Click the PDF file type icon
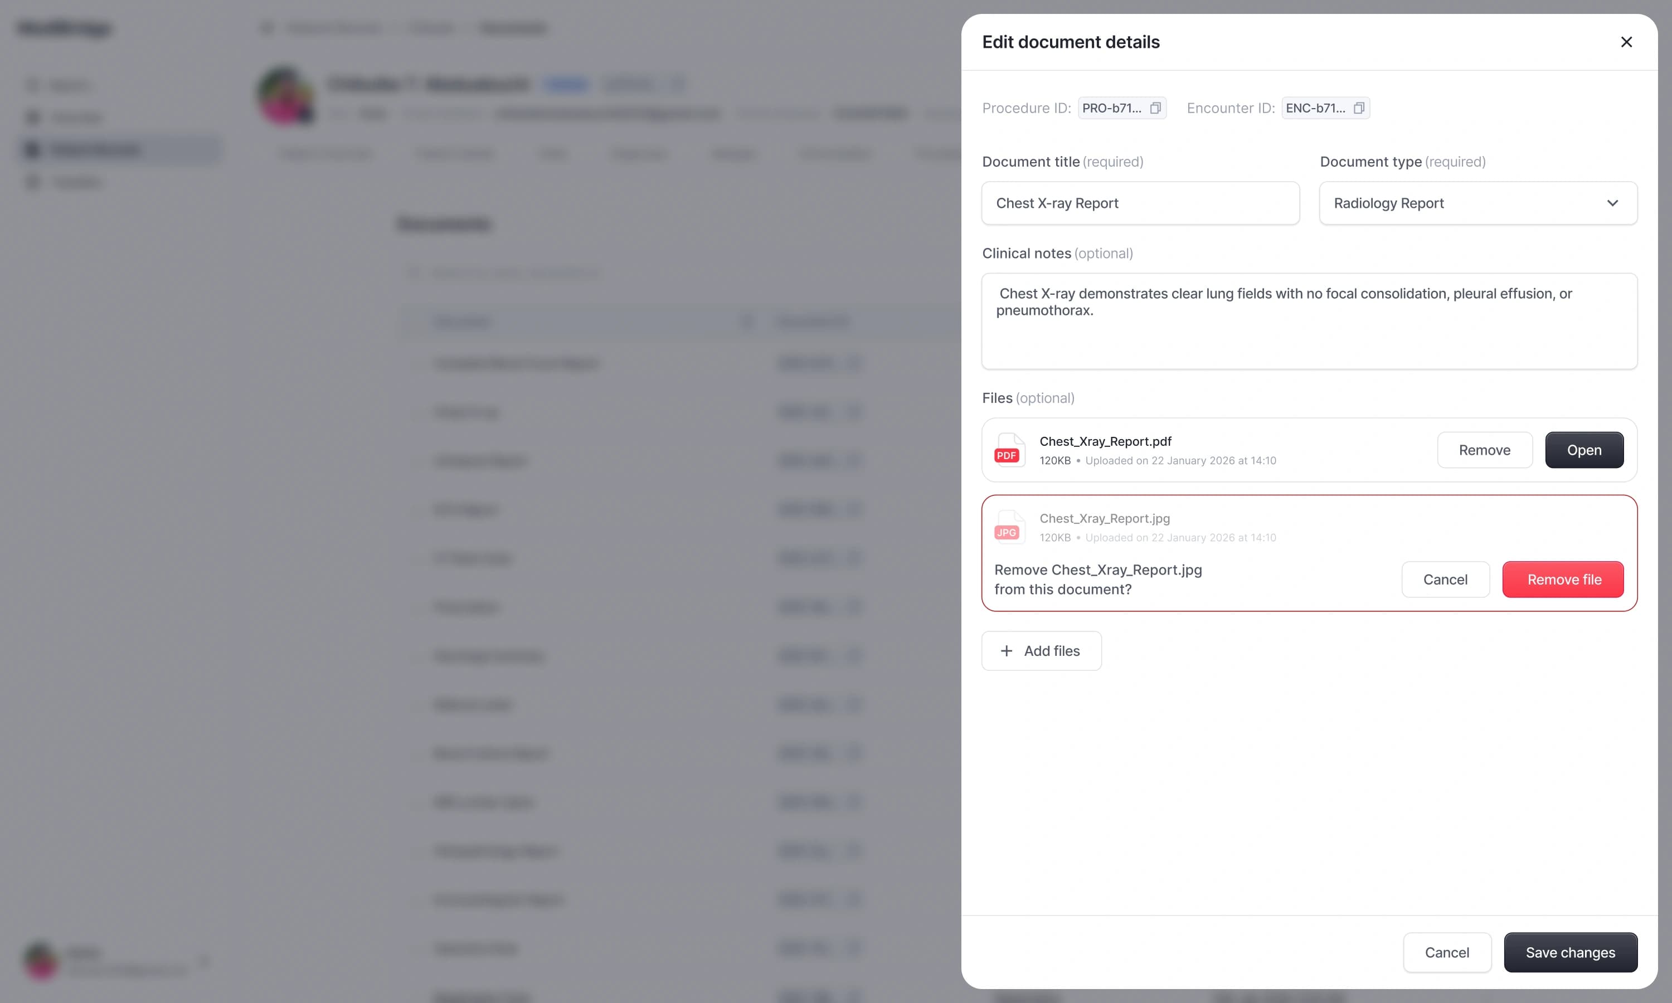The image size is (1672, 1003). [1009, 450]
